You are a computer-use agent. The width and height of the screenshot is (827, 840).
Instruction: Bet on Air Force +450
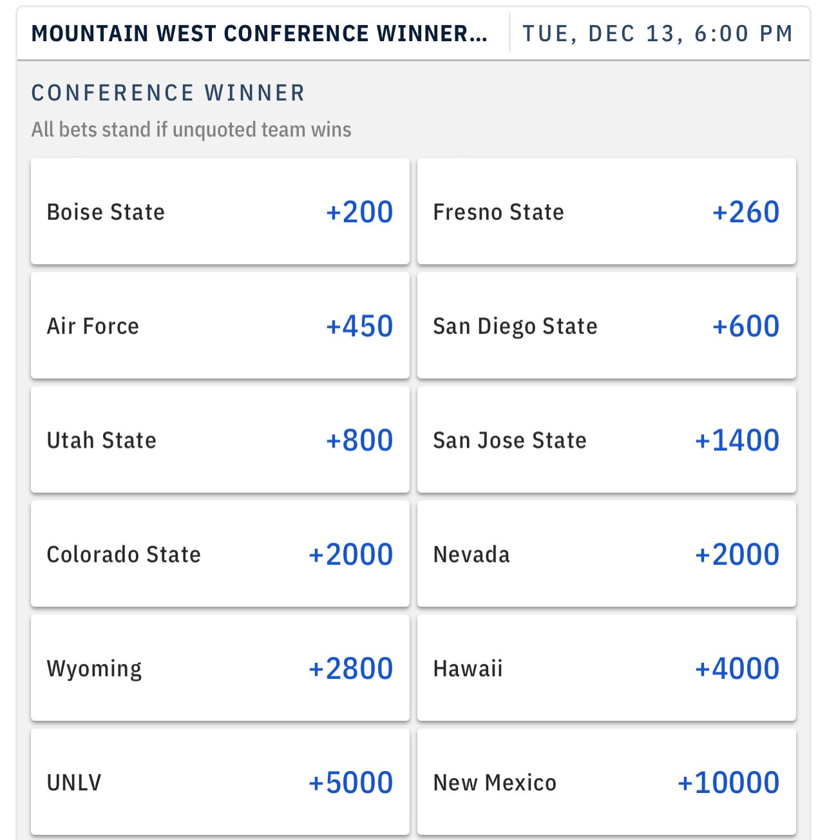pyautogui.click(x=220, y=325)
